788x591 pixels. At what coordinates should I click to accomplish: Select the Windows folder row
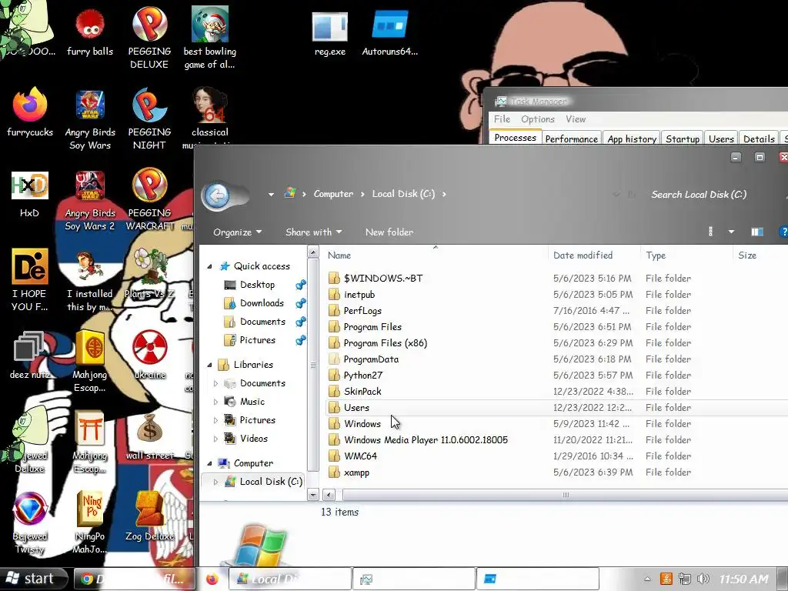tap(556, 424)
